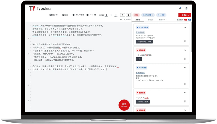Image resolution: width=217 pixels, height=124 pixels.
Task: Collapse the first 削除候補 suggestion card
Action: coord(185,50)
